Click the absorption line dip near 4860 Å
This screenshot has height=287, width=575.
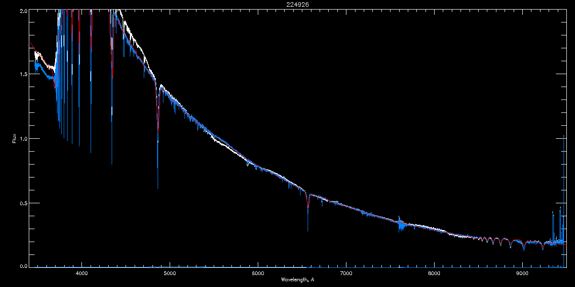[x=158, y=139]
